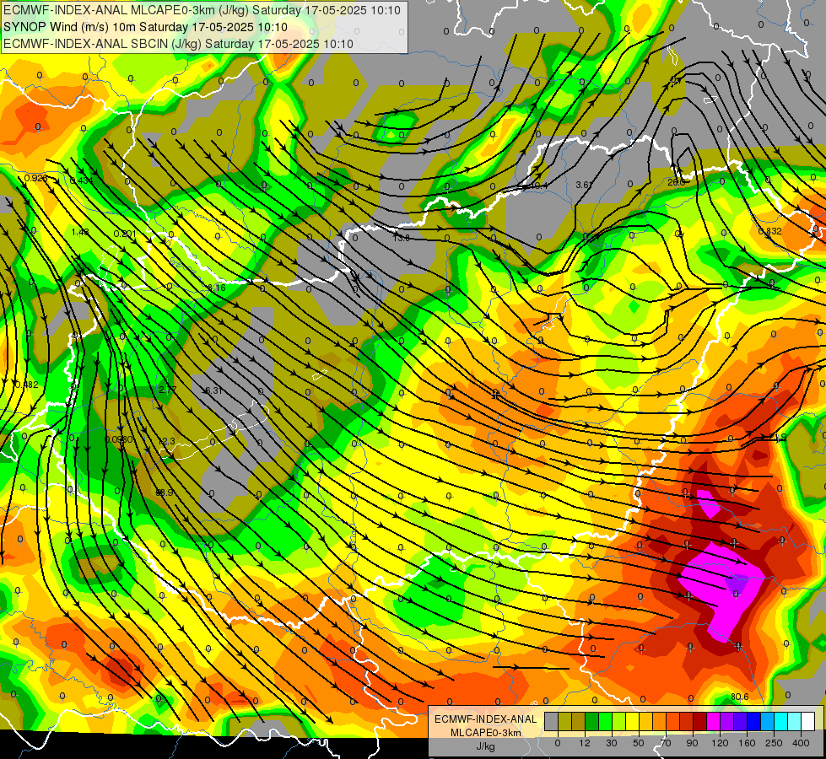Click the legend unit label J/kg
The image size is (826, 759).
click(x=486, y=746)
